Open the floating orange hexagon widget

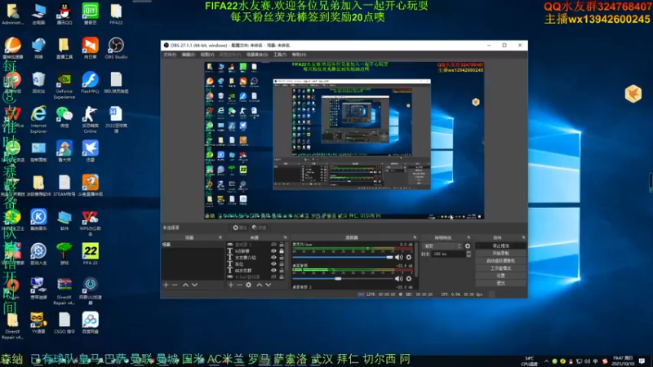[633, 93]
